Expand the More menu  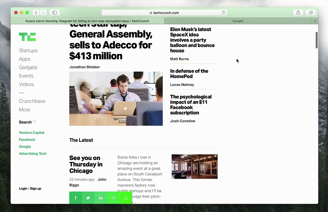pos(25,110)
